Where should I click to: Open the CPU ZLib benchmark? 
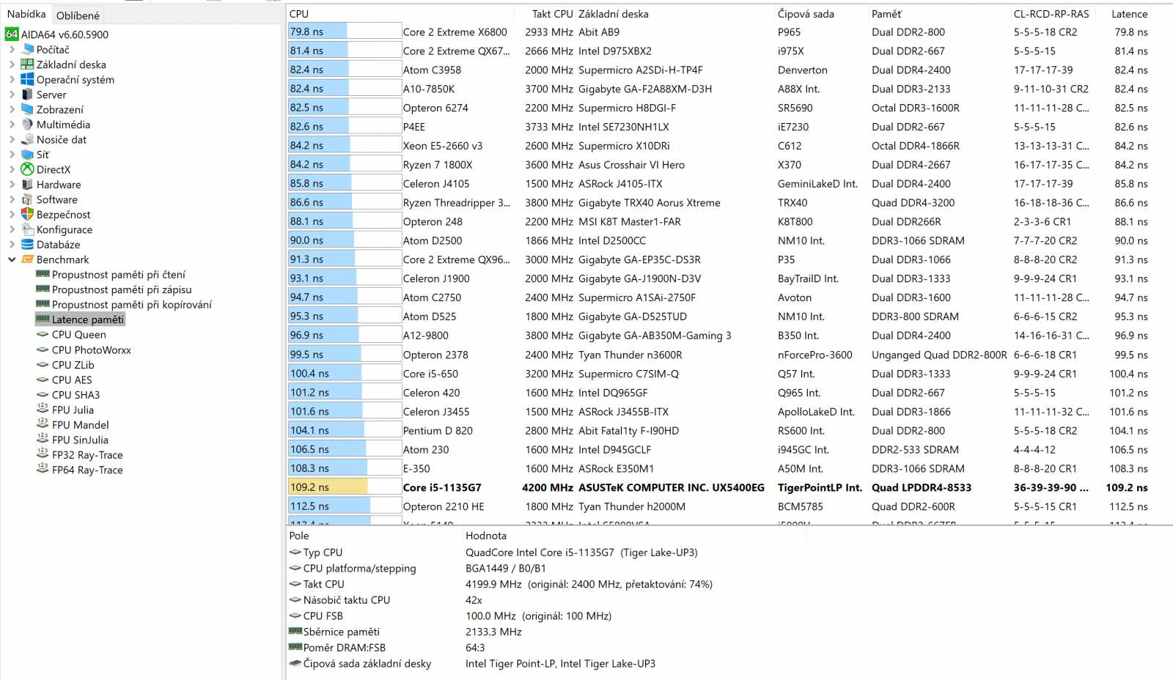73,365
